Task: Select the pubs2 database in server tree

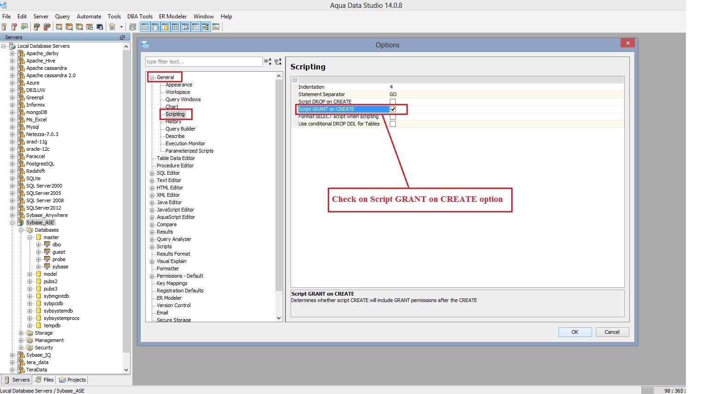Action: click(x=51, y=281)
